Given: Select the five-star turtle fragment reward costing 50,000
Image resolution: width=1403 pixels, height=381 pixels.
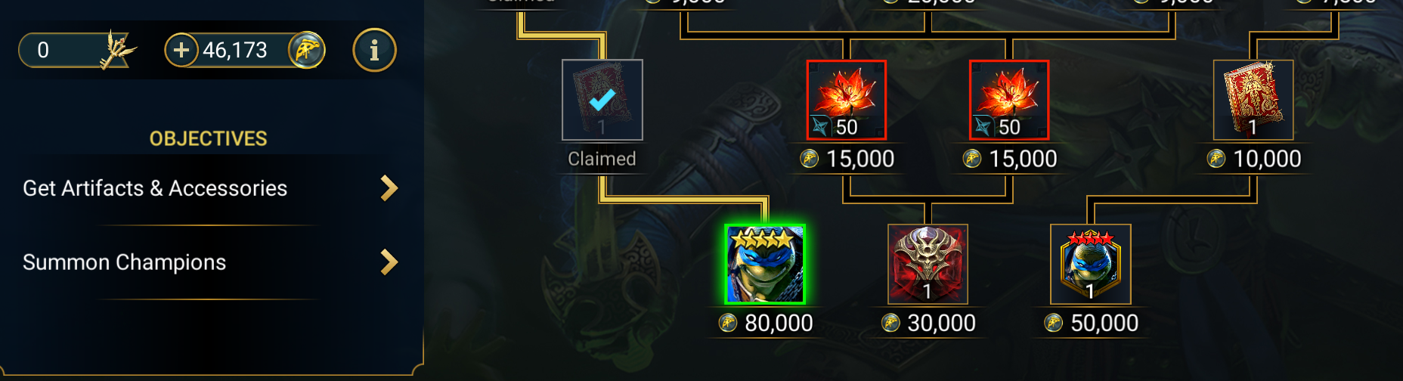Looking at the screenshot, I should pyautogui.click(x=1091, y=265).
